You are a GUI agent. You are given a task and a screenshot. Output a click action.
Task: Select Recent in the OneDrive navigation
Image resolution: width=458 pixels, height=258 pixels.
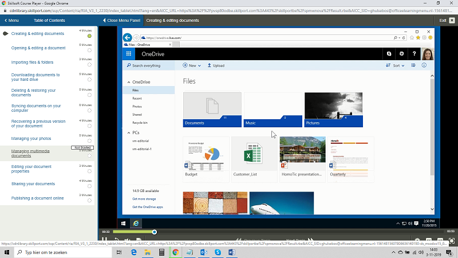(x=137, y=98)
